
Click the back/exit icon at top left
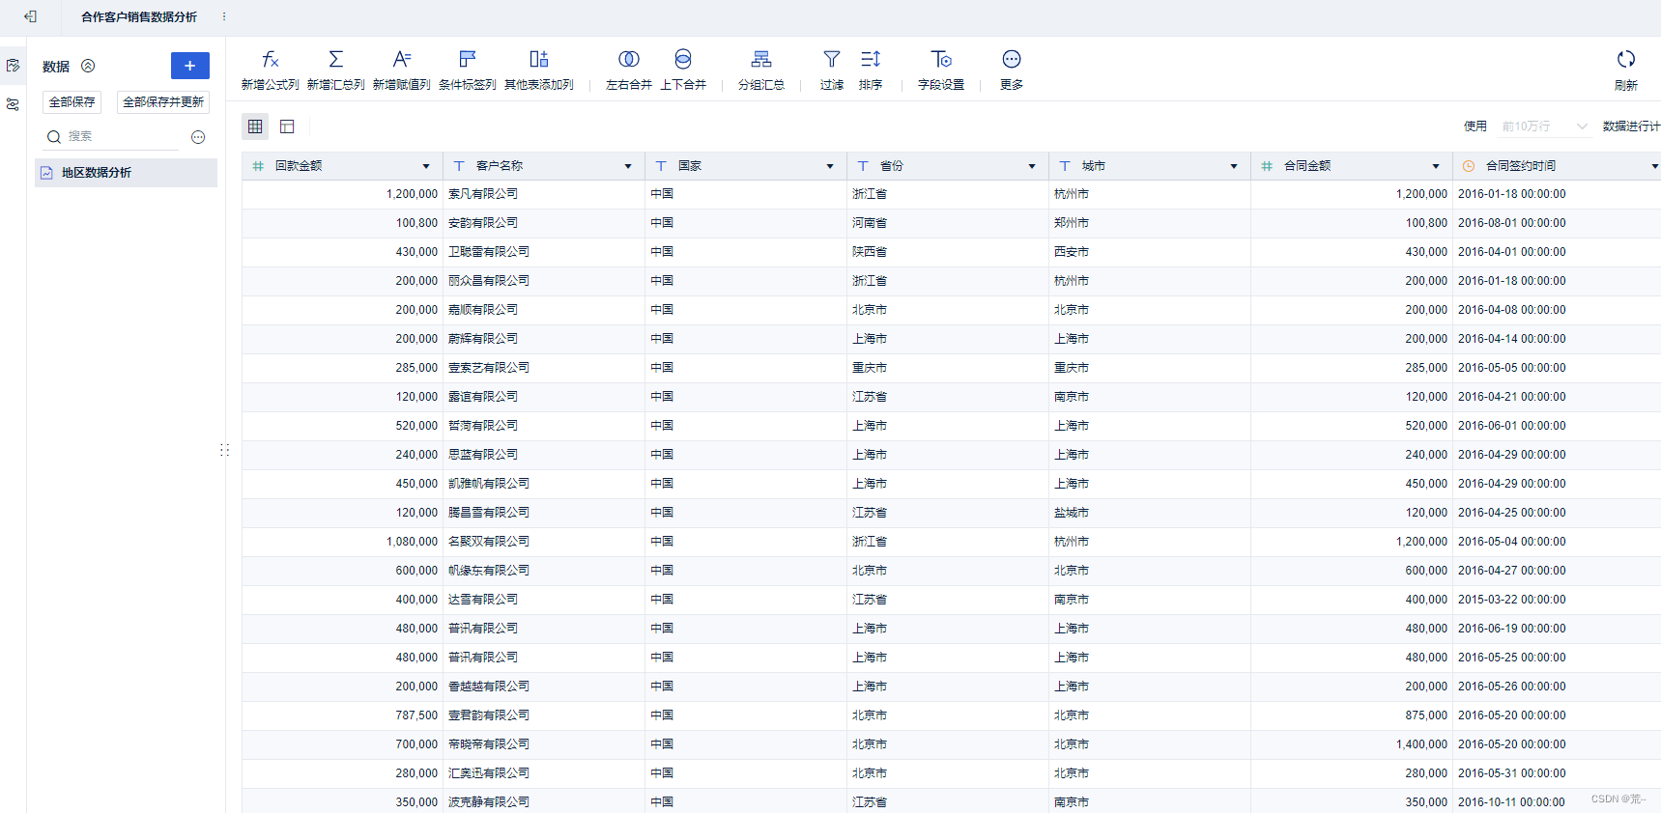click(31, 16)
